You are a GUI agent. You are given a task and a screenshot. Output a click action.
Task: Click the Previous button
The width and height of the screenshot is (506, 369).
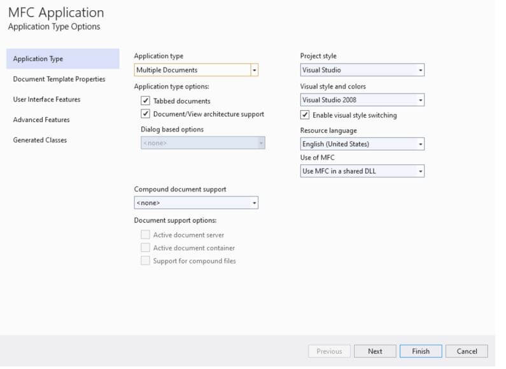coord(329,351)
